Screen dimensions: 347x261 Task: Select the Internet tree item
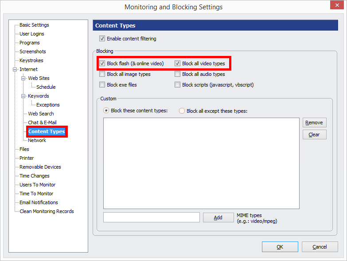click(x=28, y=69)
